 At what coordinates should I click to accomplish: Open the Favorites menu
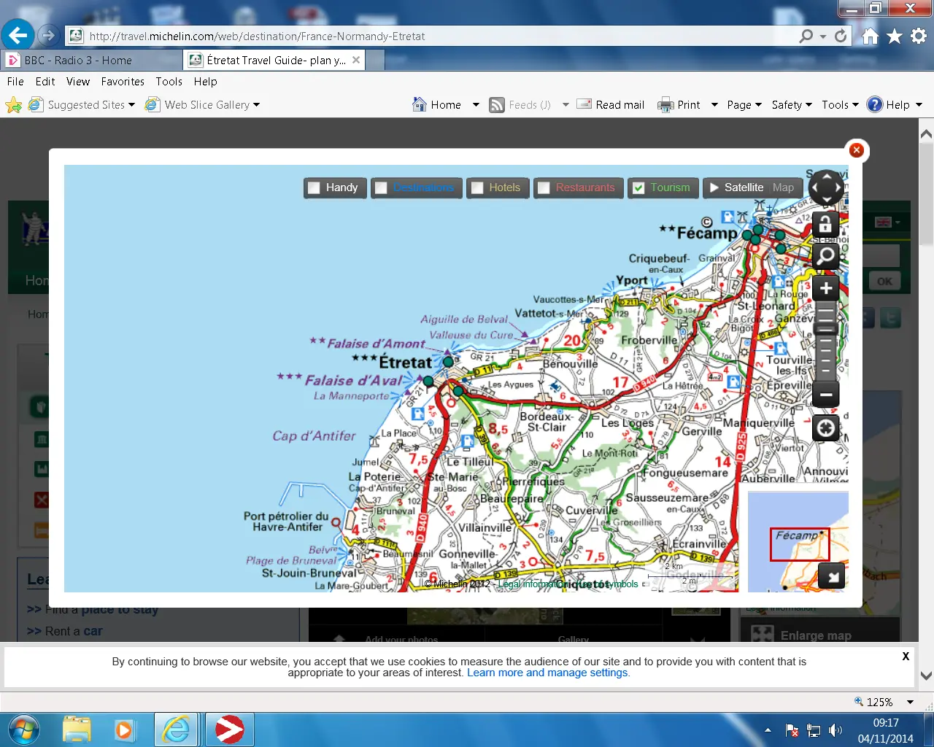point(123,82)
